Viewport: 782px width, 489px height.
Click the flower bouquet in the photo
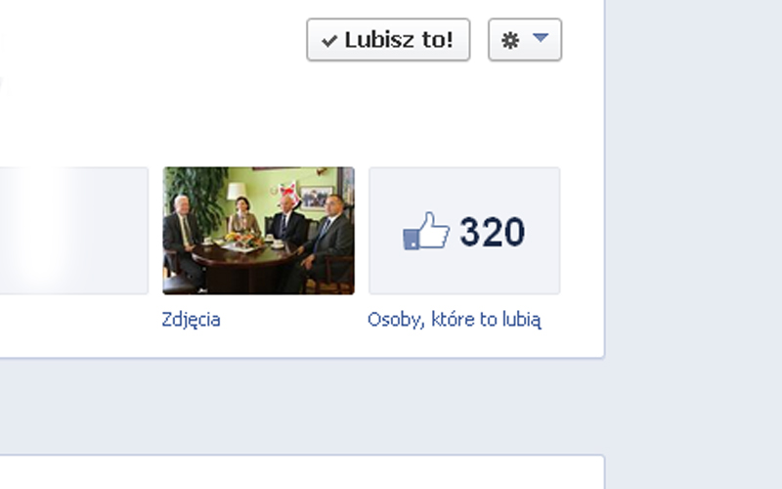point(243,240)
